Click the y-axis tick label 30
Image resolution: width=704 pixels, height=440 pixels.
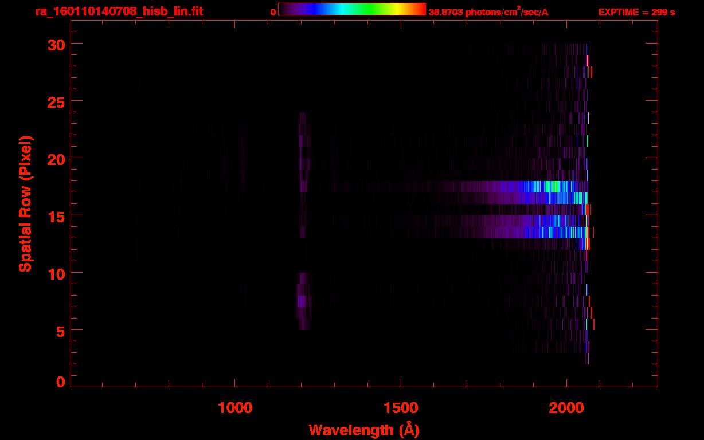coord(57,44)
